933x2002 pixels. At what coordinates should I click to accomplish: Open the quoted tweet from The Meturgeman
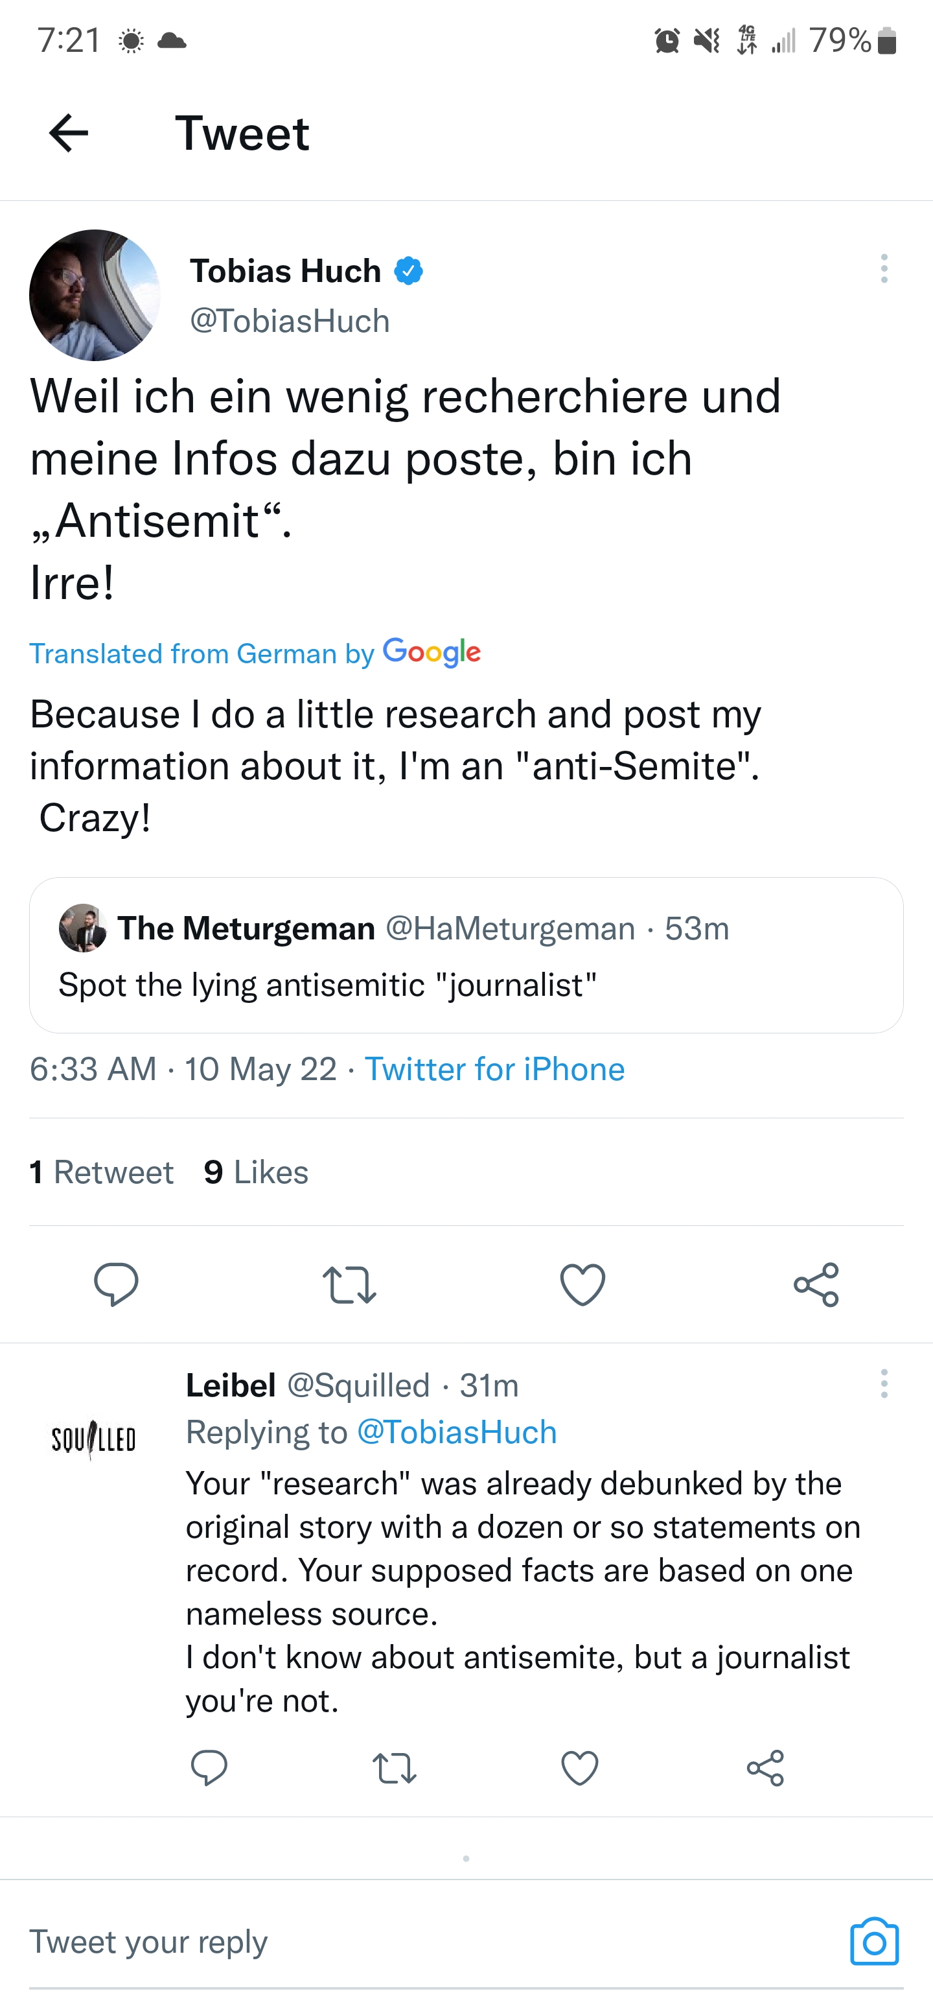(x=466, y=955)
